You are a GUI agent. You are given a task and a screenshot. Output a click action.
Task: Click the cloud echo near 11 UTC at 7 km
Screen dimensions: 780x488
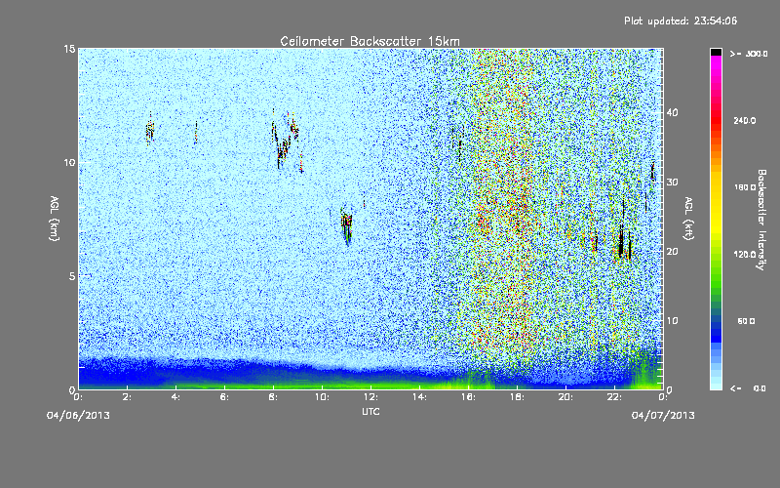pos(347,225)
